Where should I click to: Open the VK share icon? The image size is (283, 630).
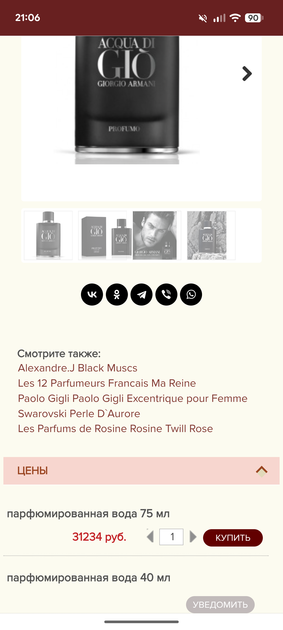(92, 295)
